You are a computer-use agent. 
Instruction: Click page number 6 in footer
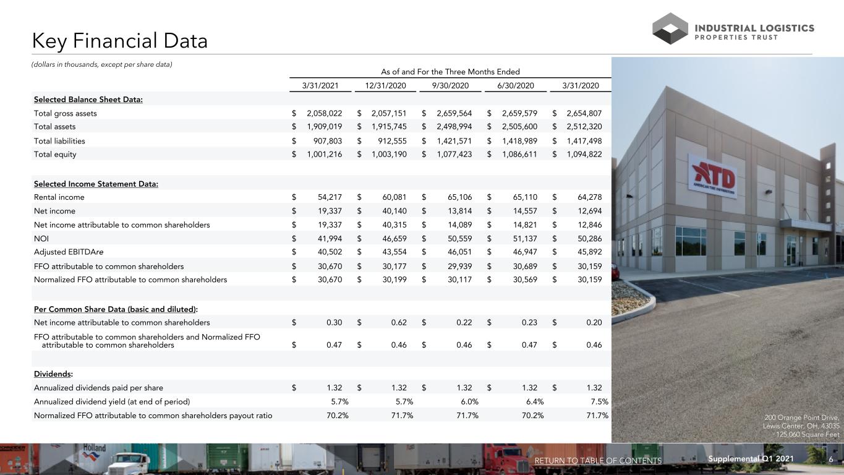point(832,460)
